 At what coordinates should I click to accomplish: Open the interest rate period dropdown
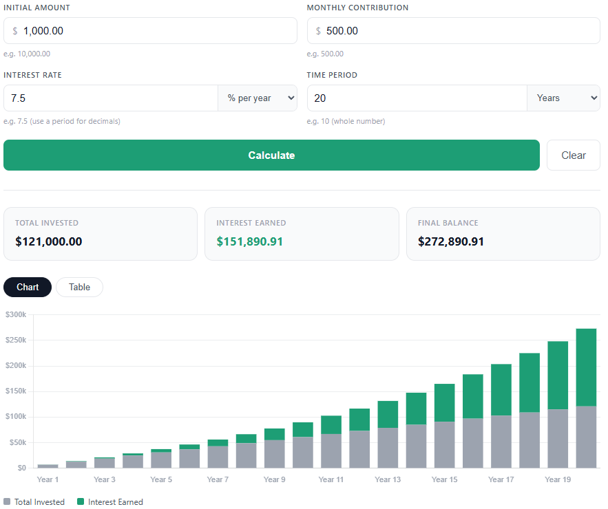point(258,98)
